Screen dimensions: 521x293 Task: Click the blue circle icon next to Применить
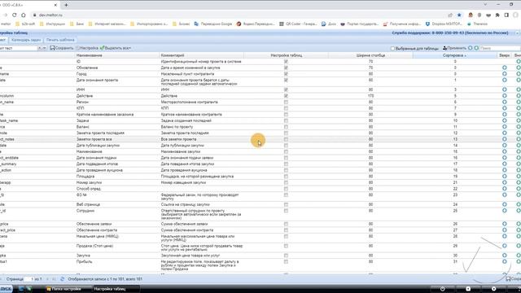tap(471, 48)
